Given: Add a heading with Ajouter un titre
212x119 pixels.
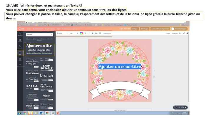Looking at the screenshot, I should [39, 46].
